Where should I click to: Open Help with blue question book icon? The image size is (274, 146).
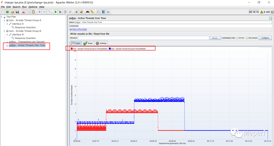104,12
